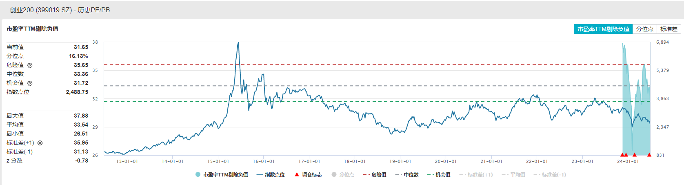Click gear icon beside 标准差(+1)
Image resolution: width=684 pixels, height=185 pixels.
point(40,143)
